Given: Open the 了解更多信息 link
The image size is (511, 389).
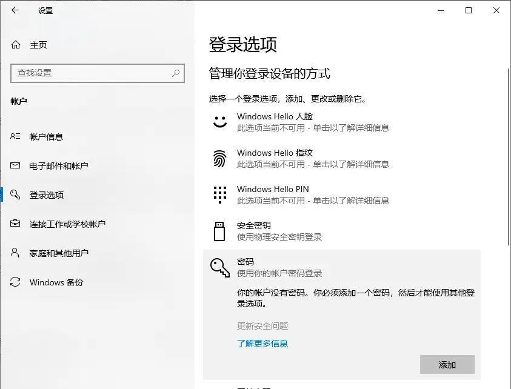Looking at the screenshot, I should click(262, 344).
